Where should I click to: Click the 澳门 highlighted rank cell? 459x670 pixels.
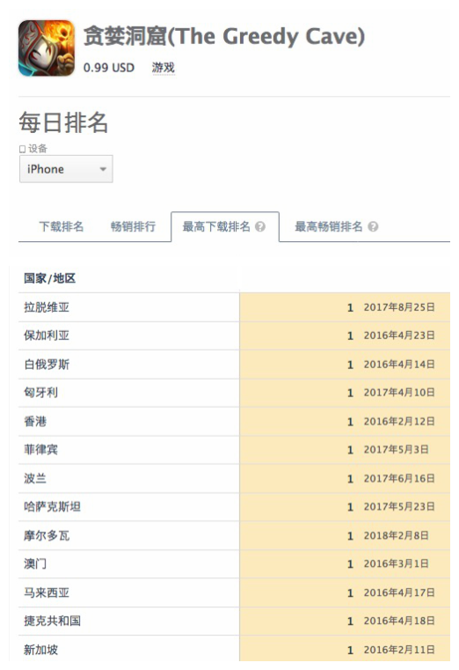coord(345,564)
